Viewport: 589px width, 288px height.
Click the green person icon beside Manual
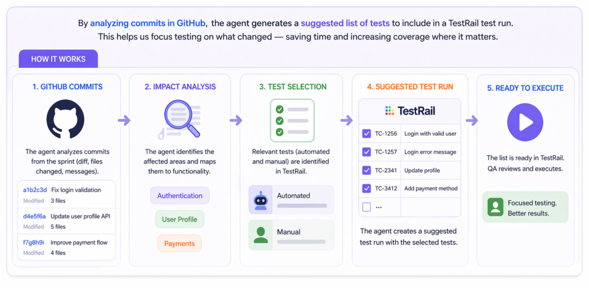point(261,235)
